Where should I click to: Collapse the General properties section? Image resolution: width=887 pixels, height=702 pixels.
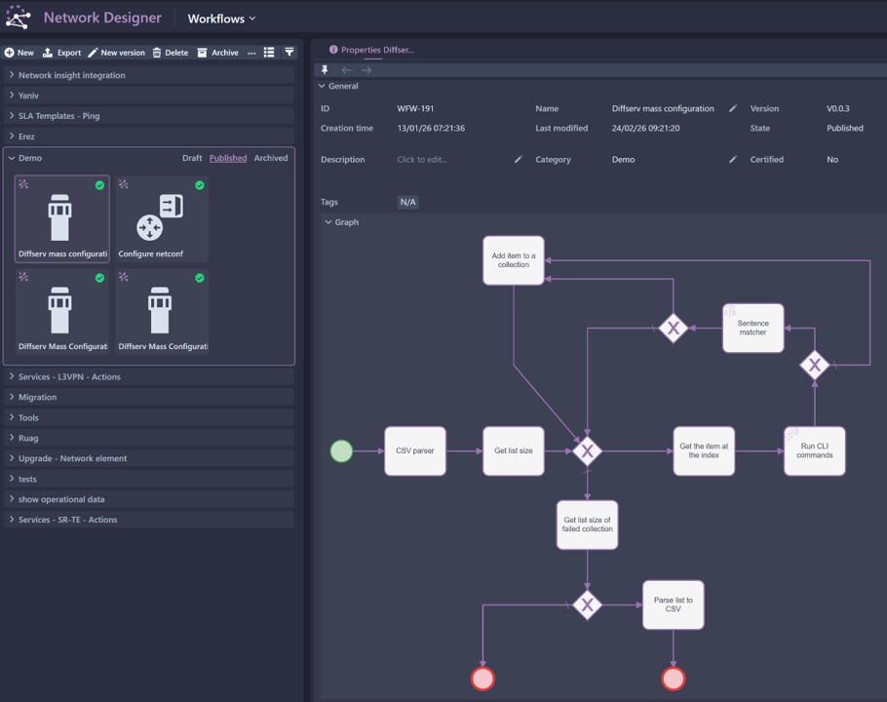323,87
